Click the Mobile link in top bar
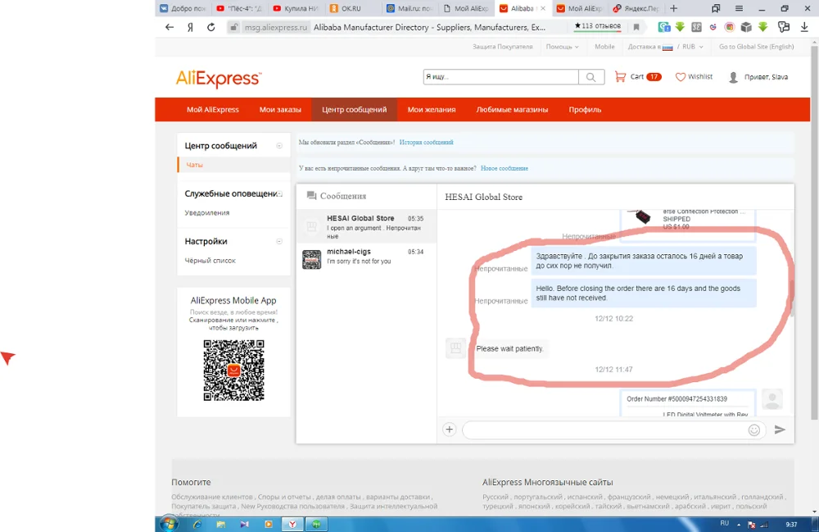This screenshot has height=532, width=819. point(604,47)
